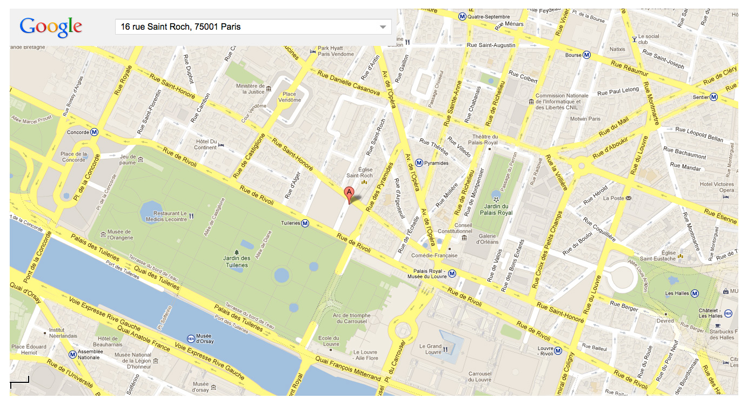Image resolution: width=748 pixels, height=405 pixels.
Task: Click the Jardin des Tuileries tree icon
Action: (237, 252)
